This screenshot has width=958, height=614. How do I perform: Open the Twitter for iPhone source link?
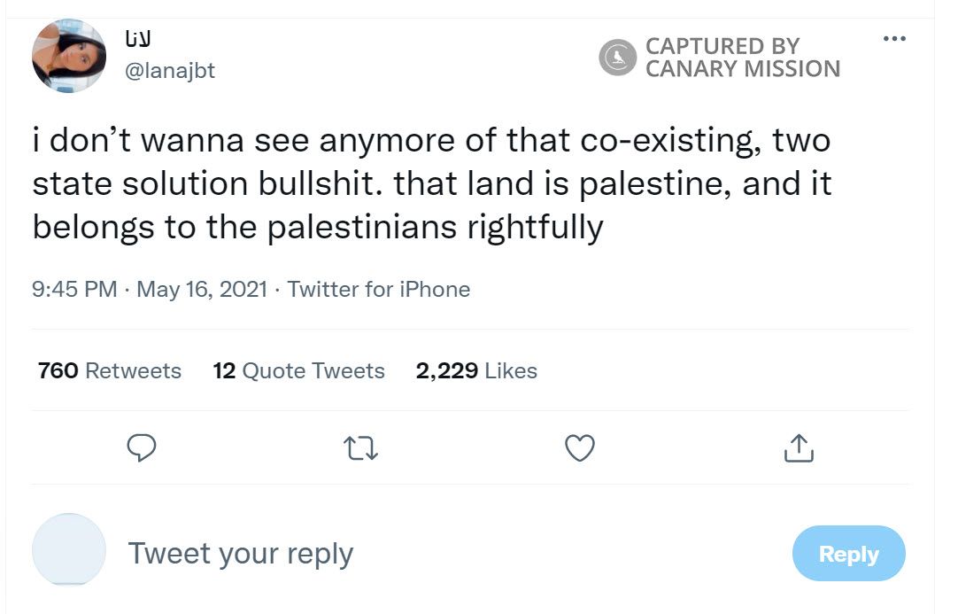point(379,289)
